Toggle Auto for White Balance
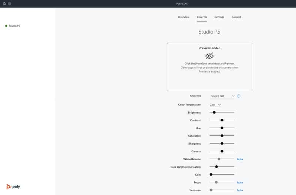Screen dimensions: 296x195 point(240,159)
